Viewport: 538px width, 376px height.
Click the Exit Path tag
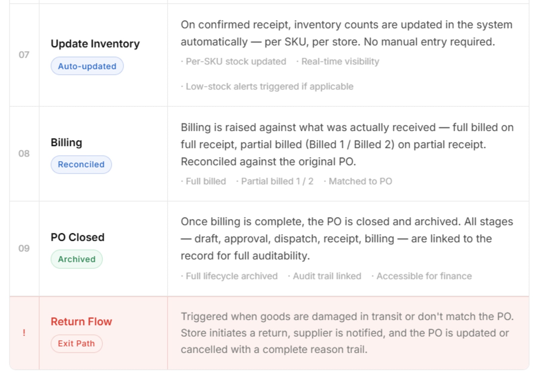tap(76, 343)
